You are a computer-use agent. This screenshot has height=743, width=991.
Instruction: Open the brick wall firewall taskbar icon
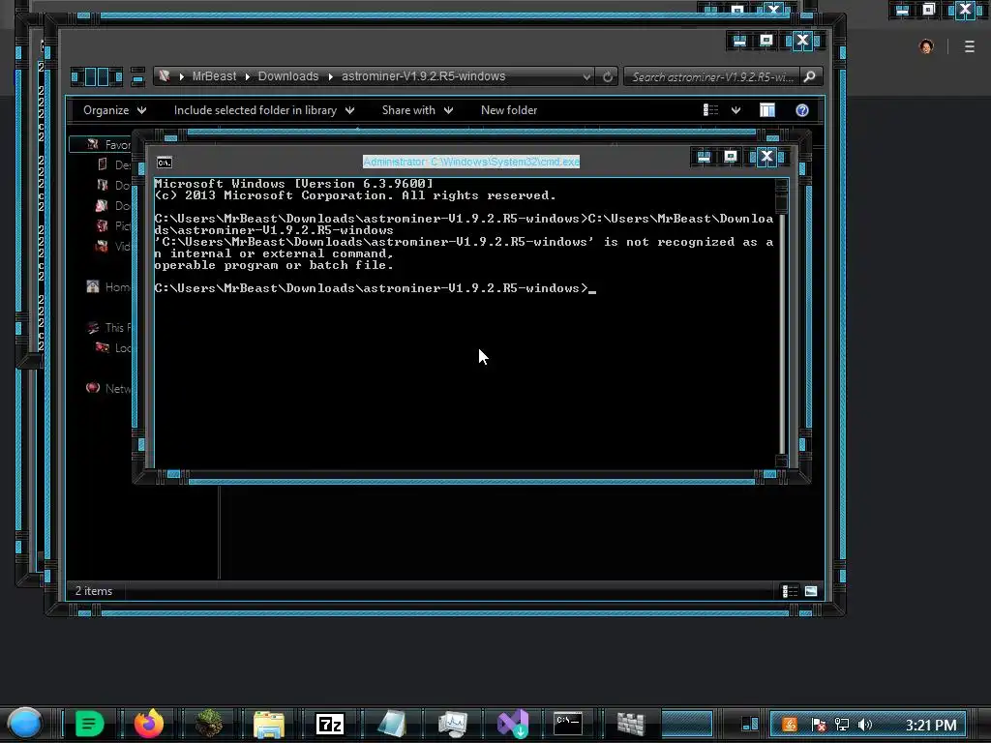(631, 724)
